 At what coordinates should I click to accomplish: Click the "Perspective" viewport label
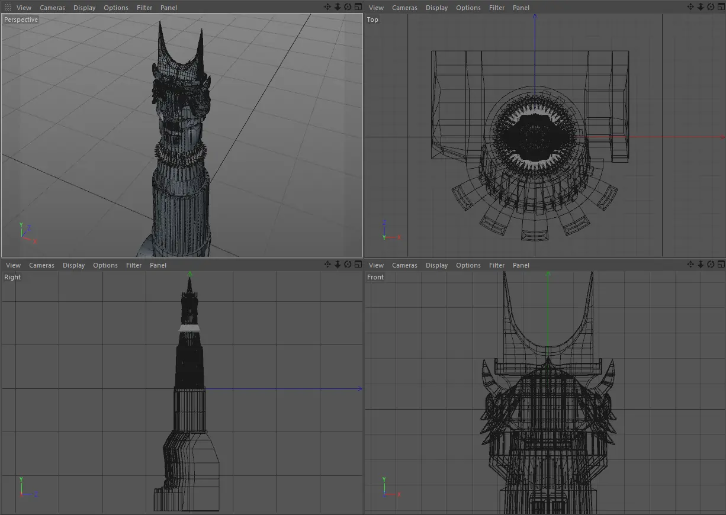click(x=21, y=20)
